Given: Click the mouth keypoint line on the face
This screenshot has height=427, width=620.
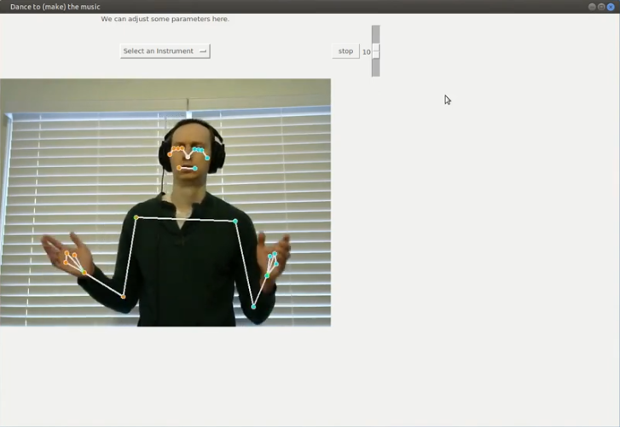Looking at the screenshot, I should (x=187, y=168).
